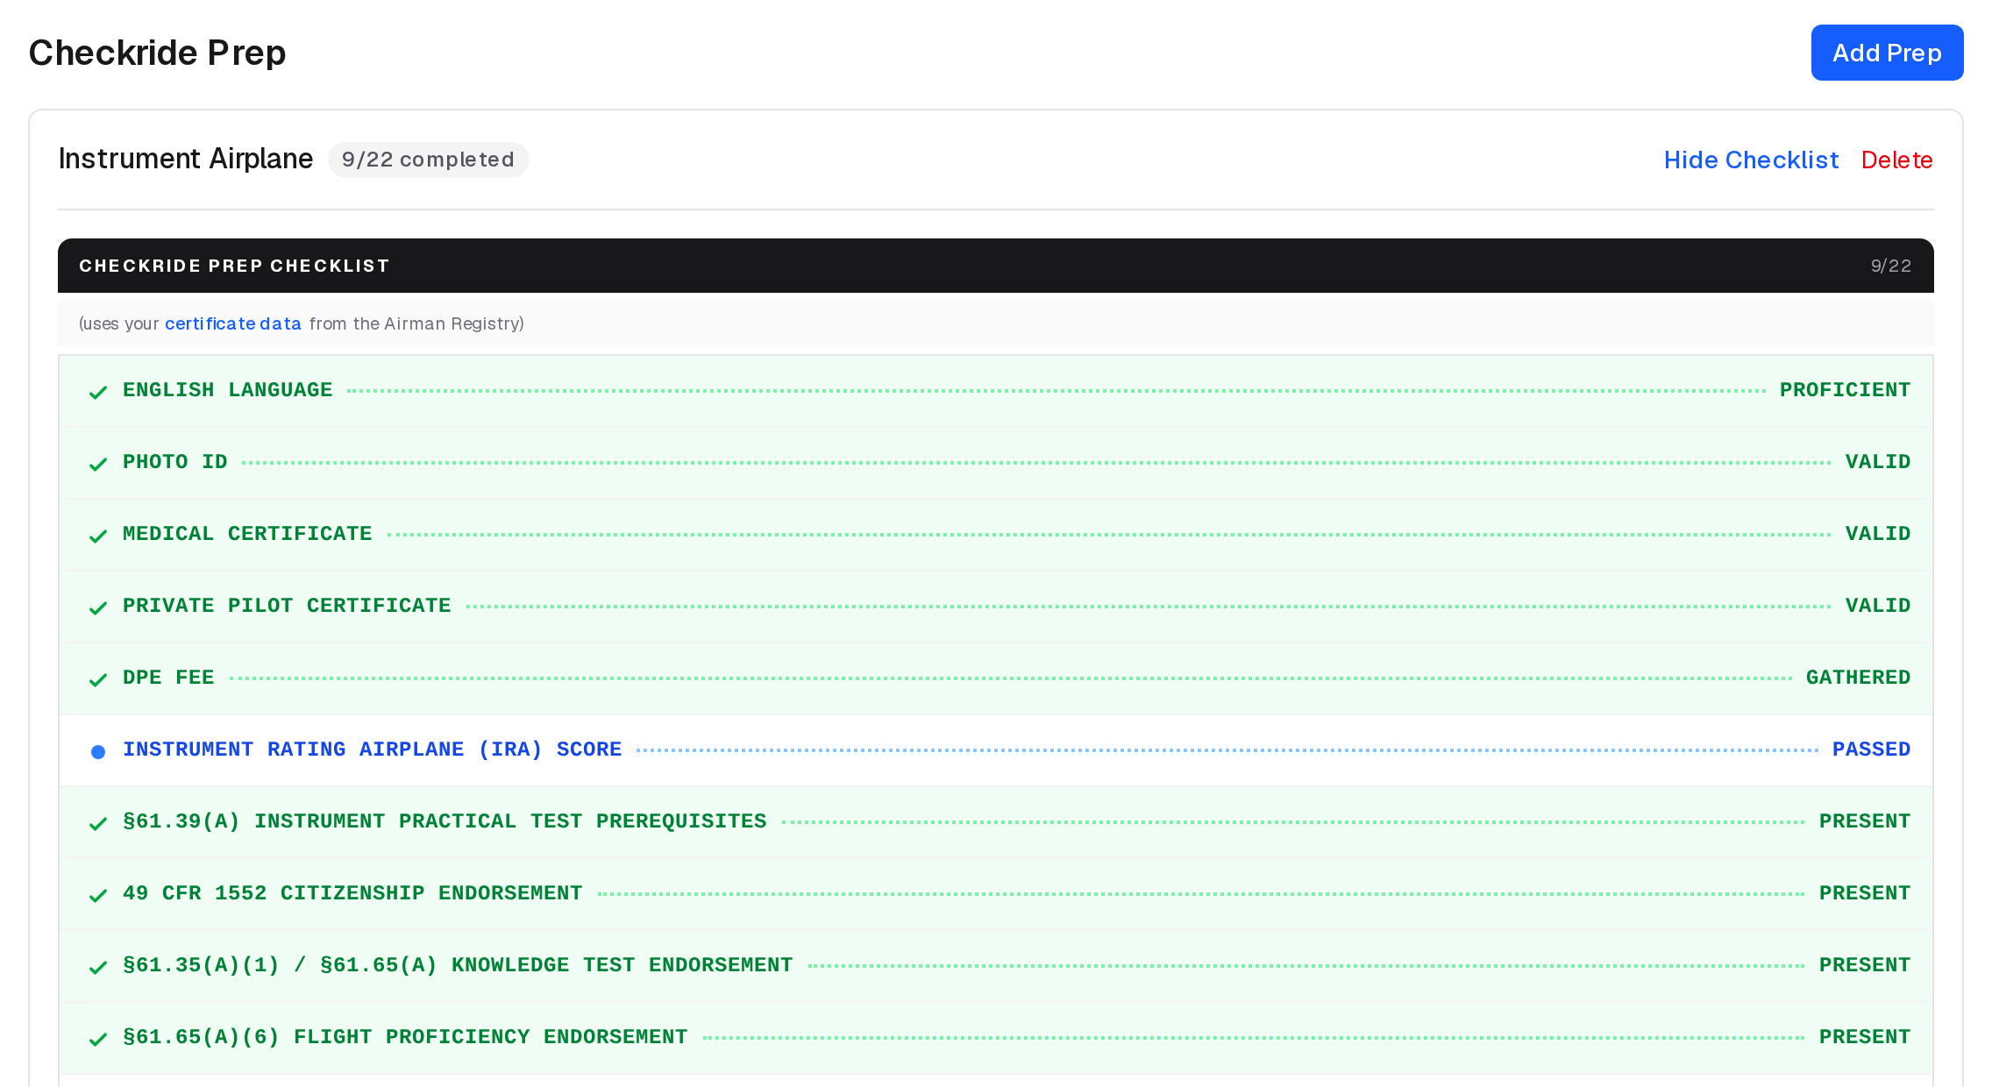Delete the Instrument Airplane prep
The height and width of the screenshot is (1087, 1999).
[x=1896, y=160]
